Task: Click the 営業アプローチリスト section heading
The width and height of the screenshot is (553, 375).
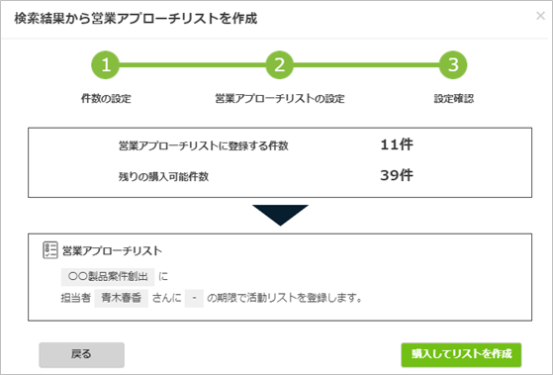Action: (112, 250)
